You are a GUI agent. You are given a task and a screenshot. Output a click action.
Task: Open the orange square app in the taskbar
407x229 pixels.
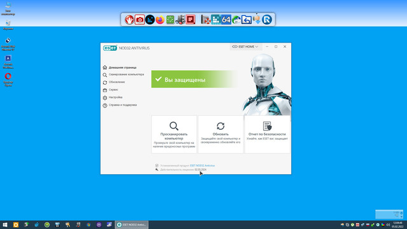pyautogui.click(x=16, y=225)
